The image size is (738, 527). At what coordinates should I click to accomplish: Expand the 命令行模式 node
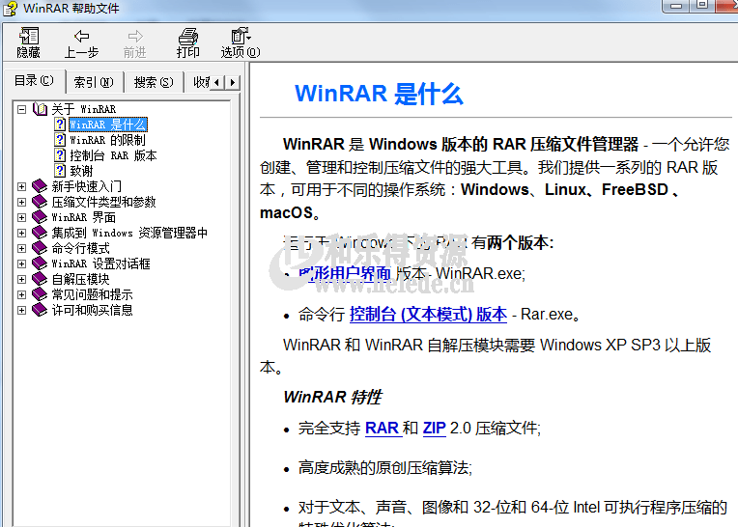pyautogui.click(x=21, y=248)
